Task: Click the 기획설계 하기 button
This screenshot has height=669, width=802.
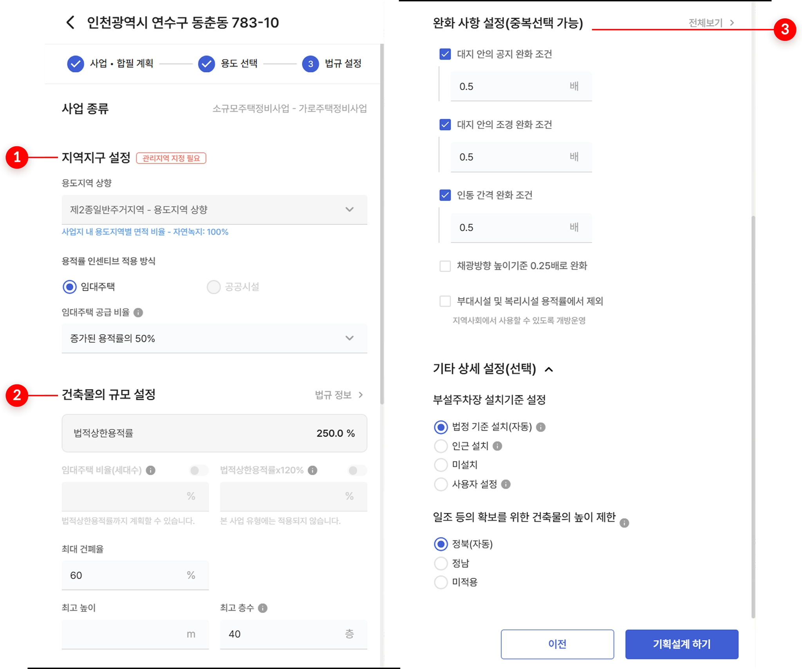Action: click(681, 644)
